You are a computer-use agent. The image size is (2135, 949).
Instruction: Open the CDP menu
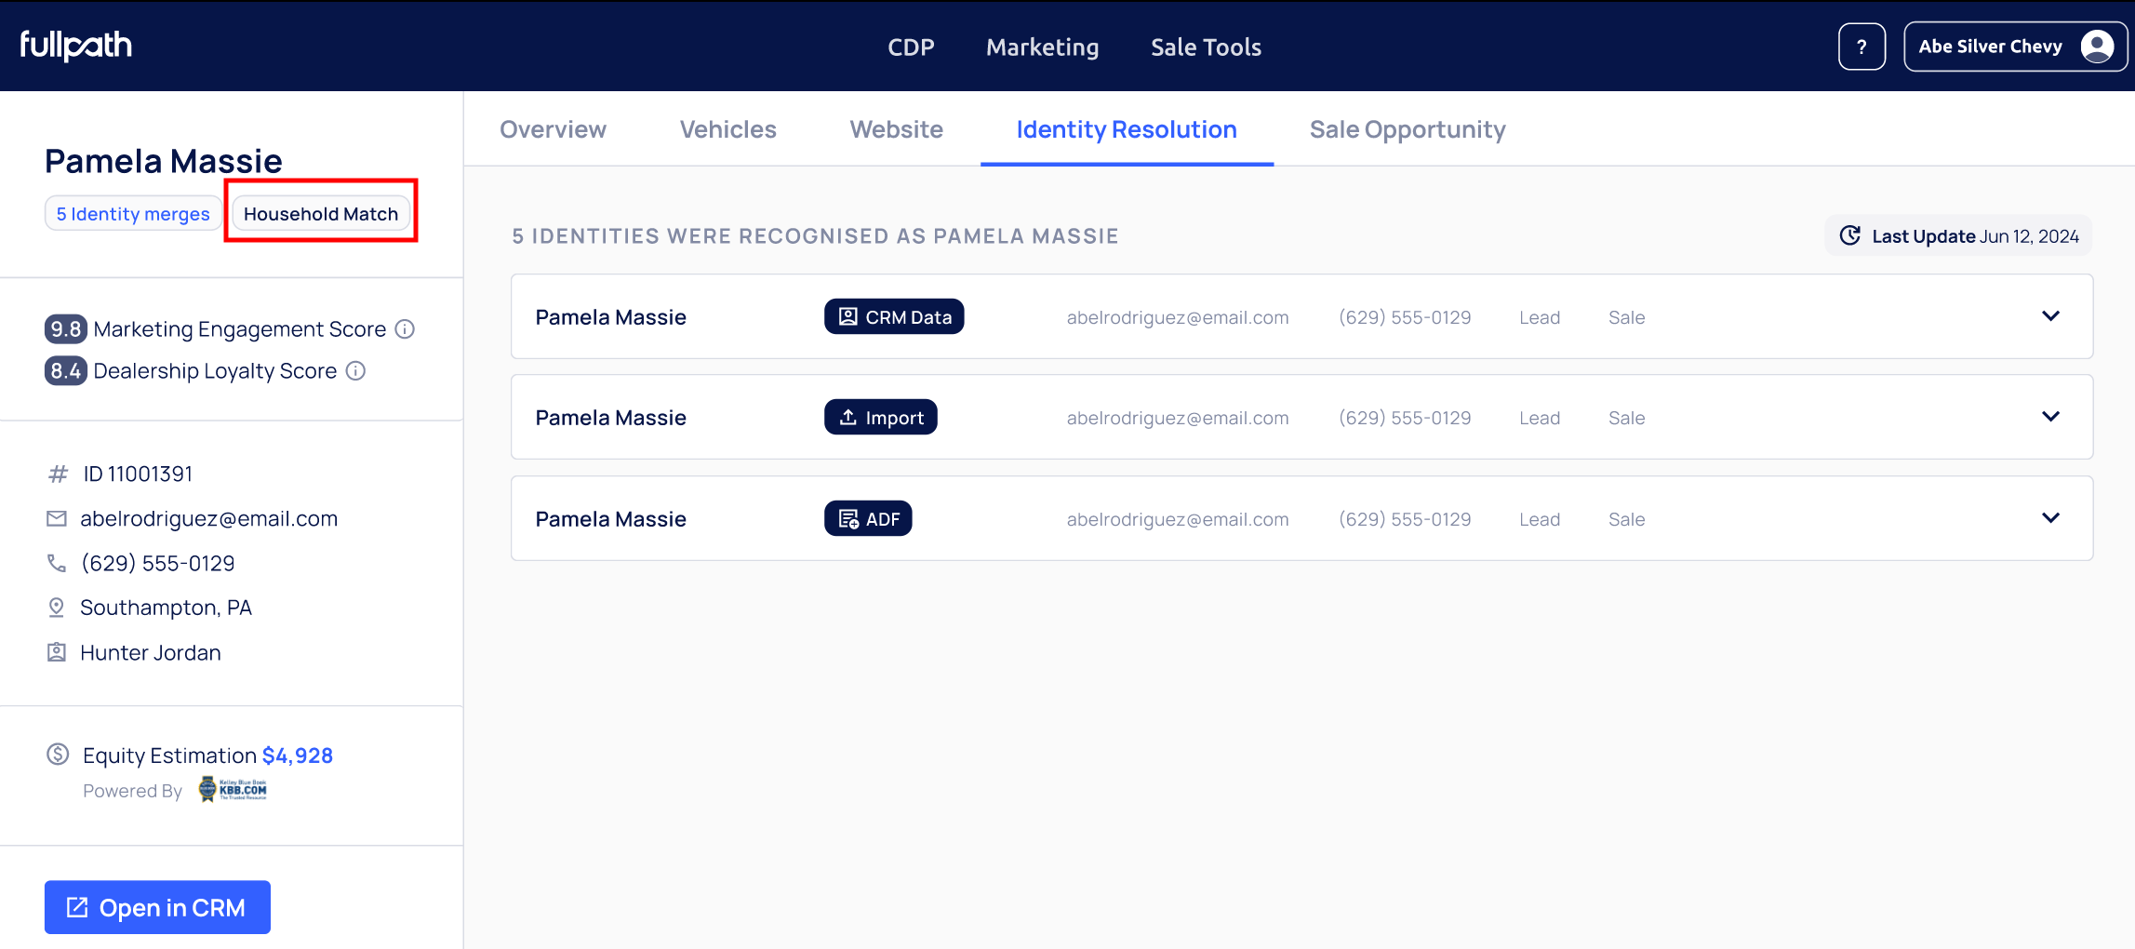(911, 47)
